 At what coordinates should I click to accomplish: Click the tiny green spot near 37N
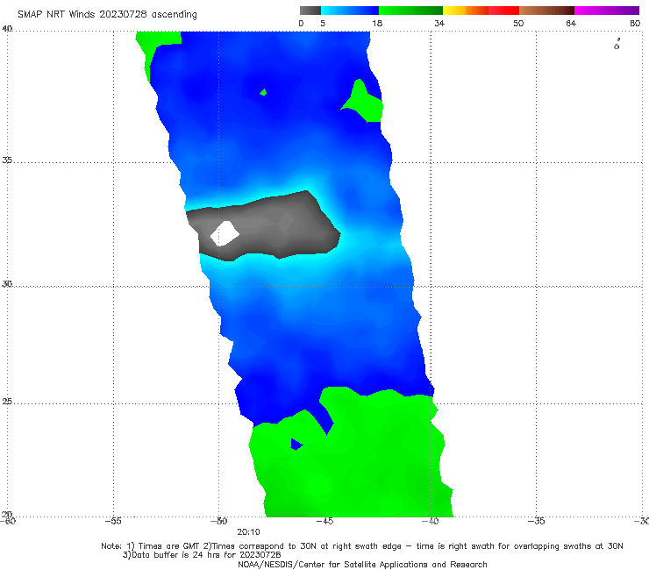[263, 92]
